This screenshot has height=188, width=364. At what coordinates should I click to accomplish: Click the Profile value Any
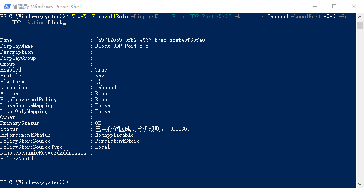(100, 76)
